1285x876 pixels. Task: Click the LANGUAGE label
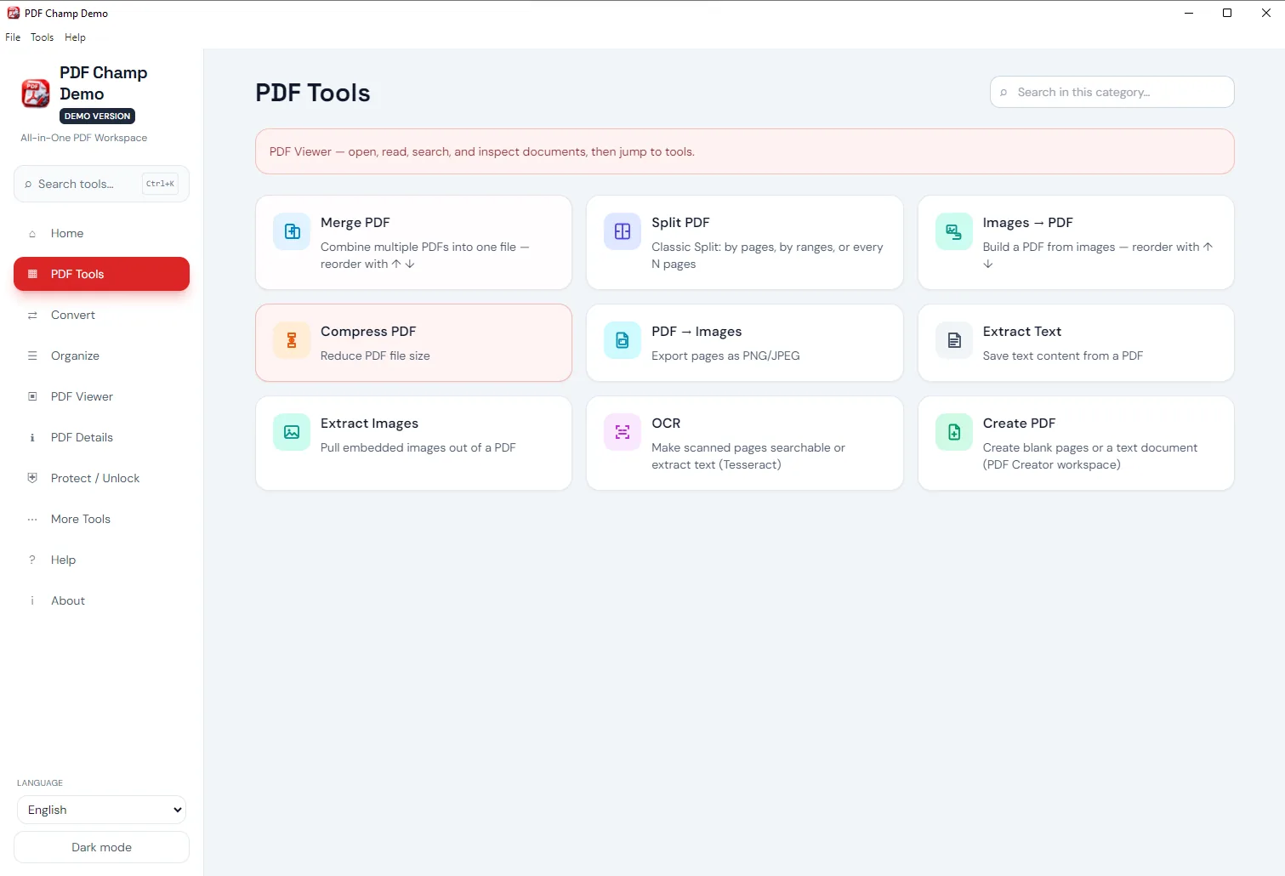point(40,782)
